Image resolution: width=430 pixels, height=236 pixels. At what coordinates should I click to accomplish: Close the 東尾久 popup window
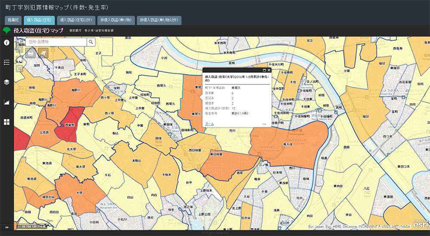point(269,70)
